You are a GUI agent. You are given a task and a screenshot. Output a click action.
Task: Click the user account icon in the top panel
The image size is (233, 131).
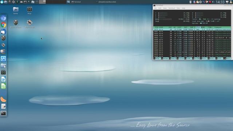point(231,2)
